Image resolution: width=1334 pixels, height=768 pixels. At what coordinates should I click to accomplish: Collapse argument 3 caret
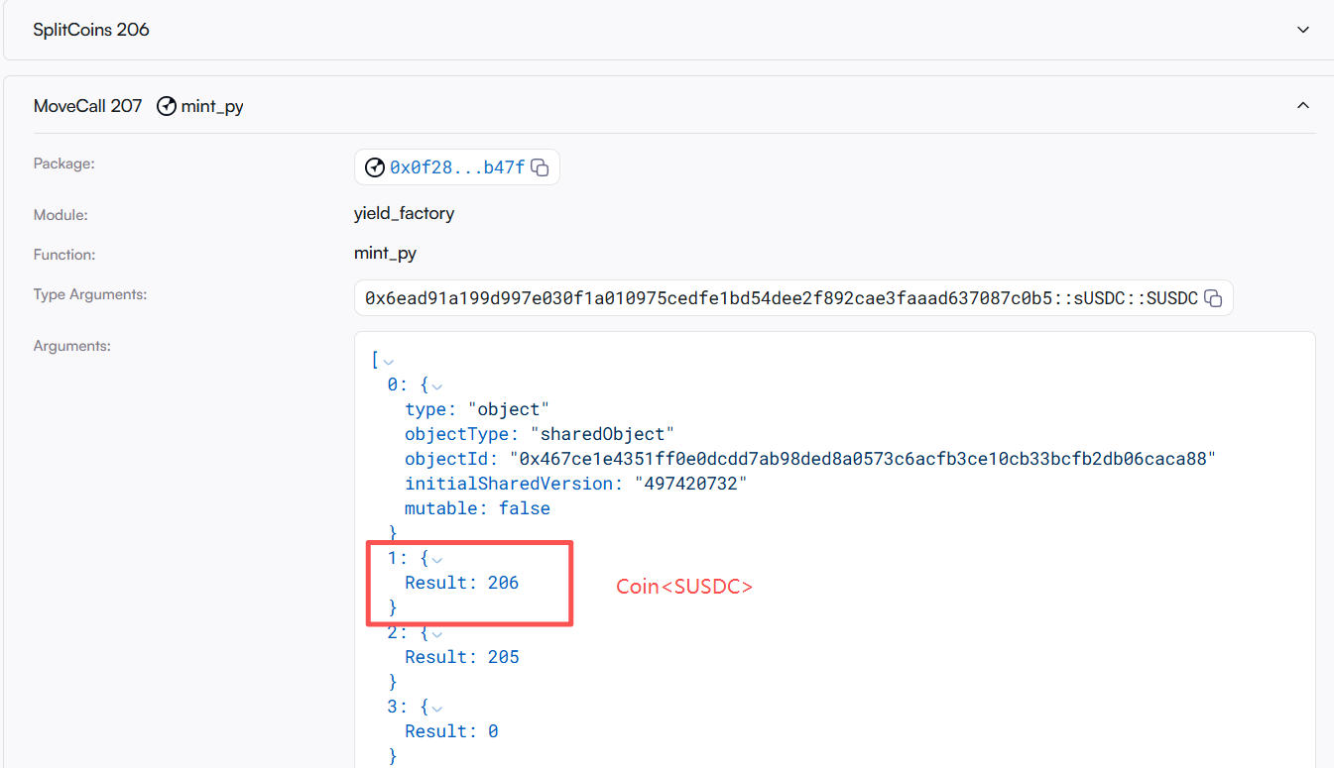pos(437,708)
